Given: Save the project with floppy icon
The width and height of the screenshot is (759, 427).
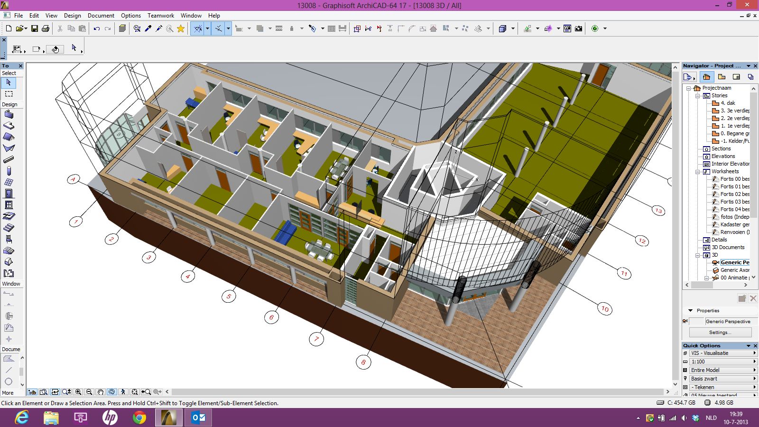Looking at the screenshot, I should click(x=35, y=28).
